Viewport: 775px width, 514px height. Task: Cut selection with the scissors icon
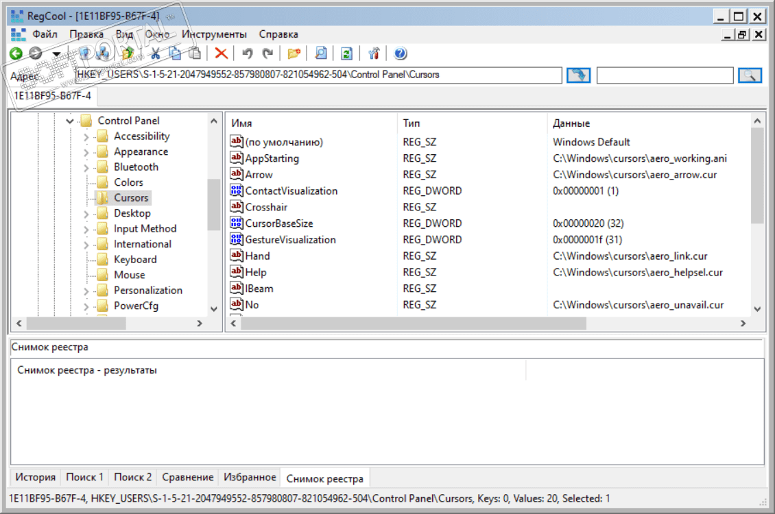pyautogui.click(x=155, y=53)
